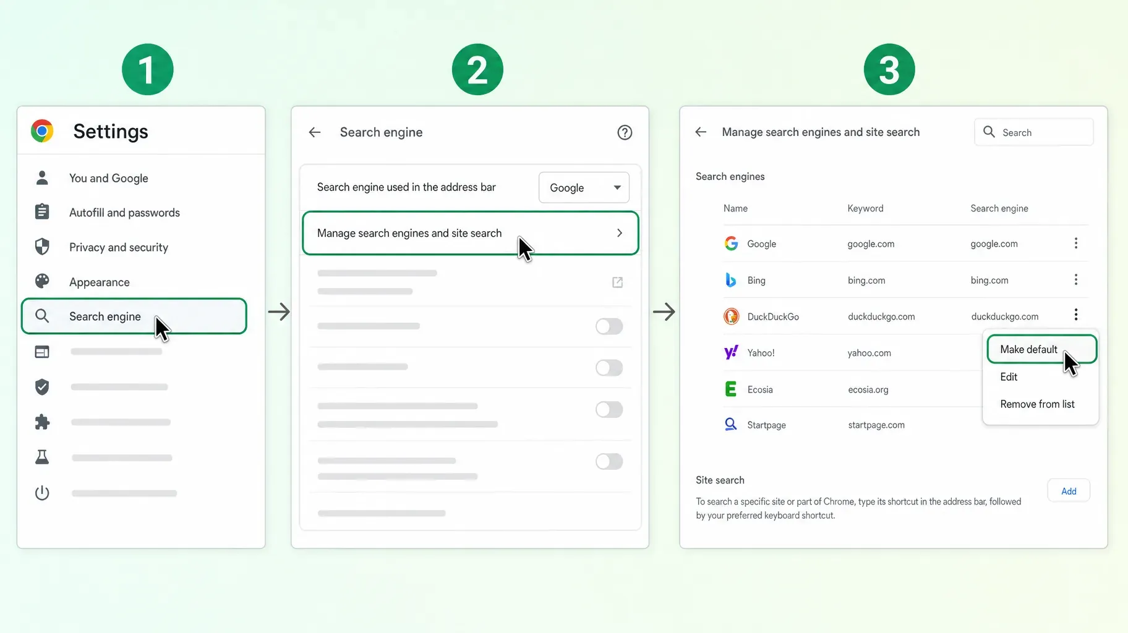Click the flask experiments icon in sidebar
The height and width of the screenshot is (633, 1128).
pyautogui.click(x=42, y=457)
